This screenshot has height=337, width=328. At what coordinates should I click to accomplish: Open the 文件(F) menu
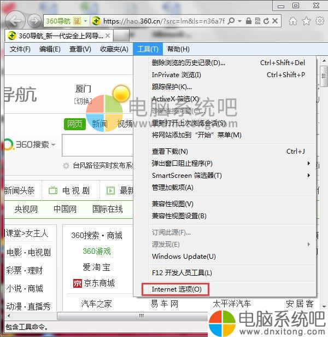[20, 49]
